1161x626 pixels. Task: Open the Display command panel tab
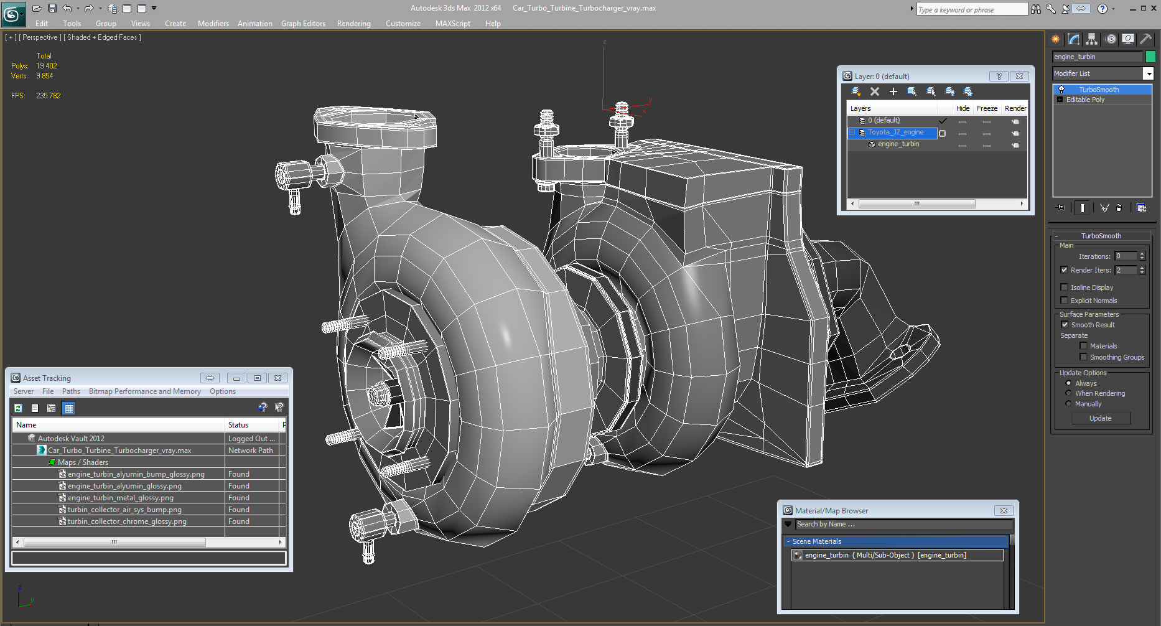pyautogui.click(x=1128, y=39)
